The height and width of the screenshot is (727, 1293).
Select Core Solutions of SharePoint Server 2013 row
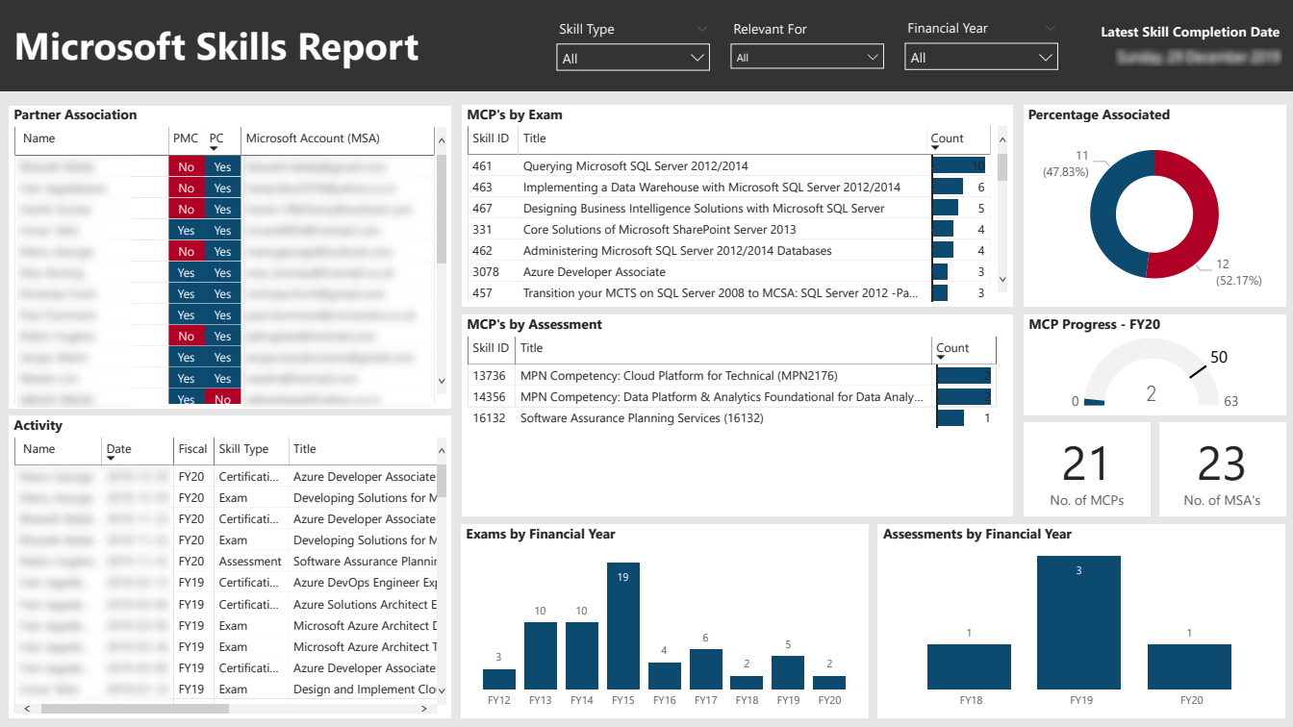[729, 229]
